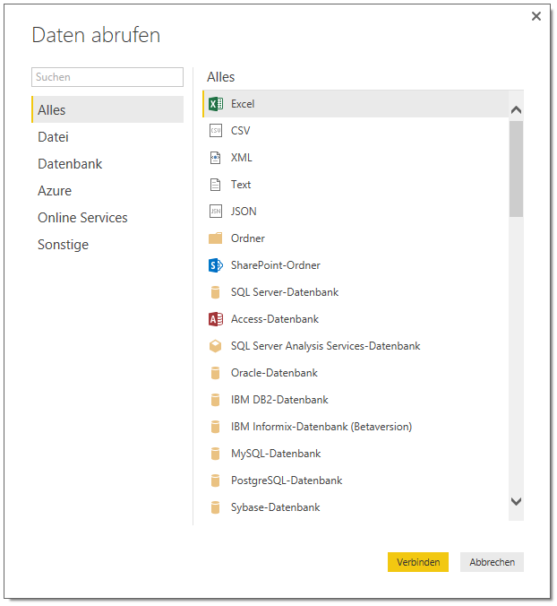
Task: Click the IBM Informix-Datenbank cylinder icon
Action: (x=216, y=427)
